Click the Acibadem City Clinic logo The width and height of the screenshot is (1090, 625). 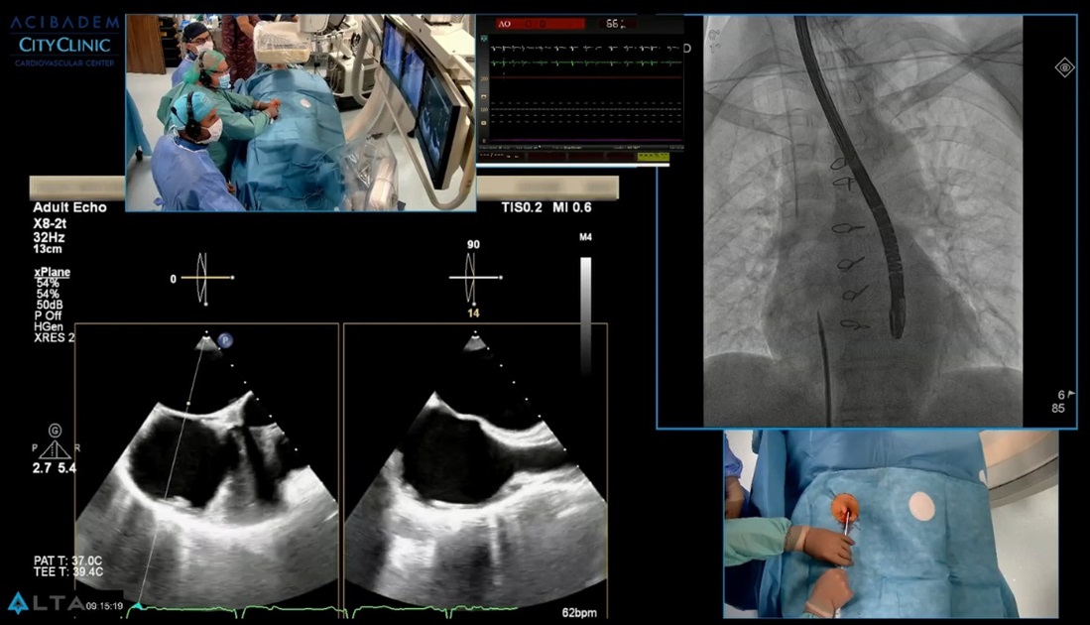[x=64, y=40]
